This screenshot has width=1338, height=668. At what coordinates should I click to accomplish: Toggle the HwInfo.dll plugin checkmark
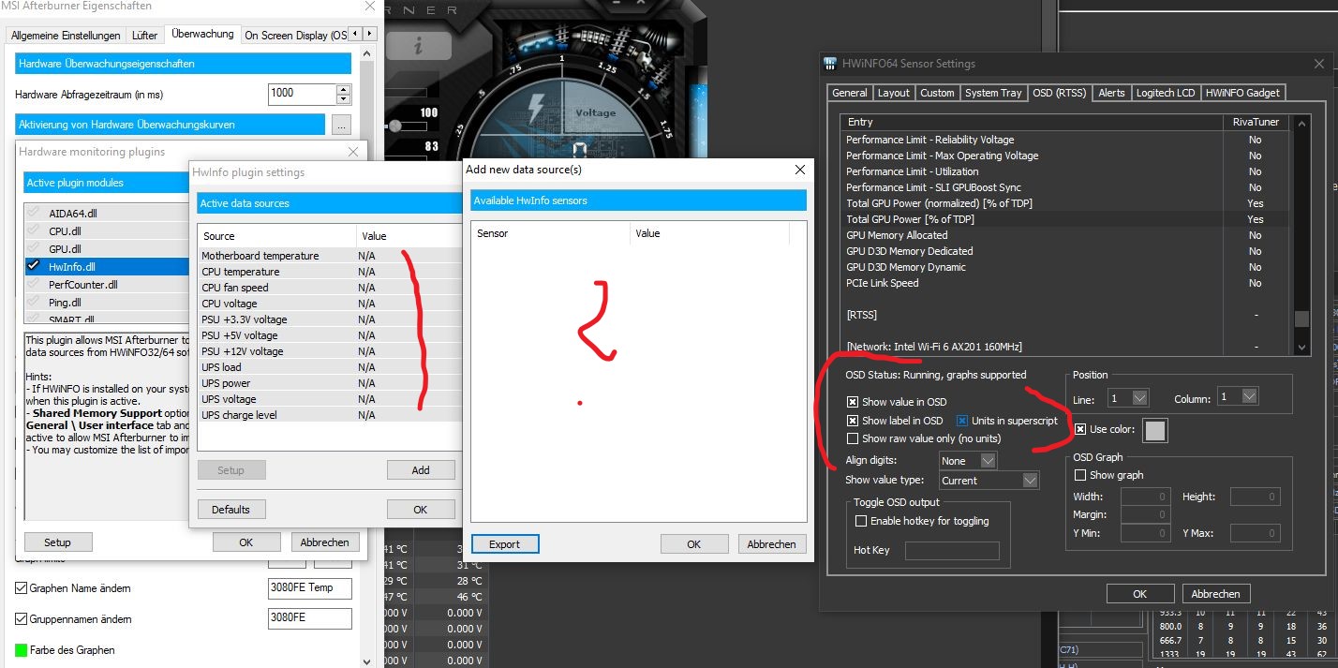click(x=34, y=267)
